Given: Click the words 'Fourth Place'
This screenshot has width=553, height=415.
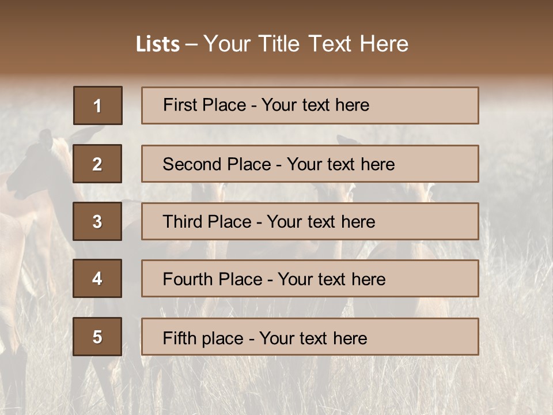Looking at the screenshot, I should tap(213, 280).
